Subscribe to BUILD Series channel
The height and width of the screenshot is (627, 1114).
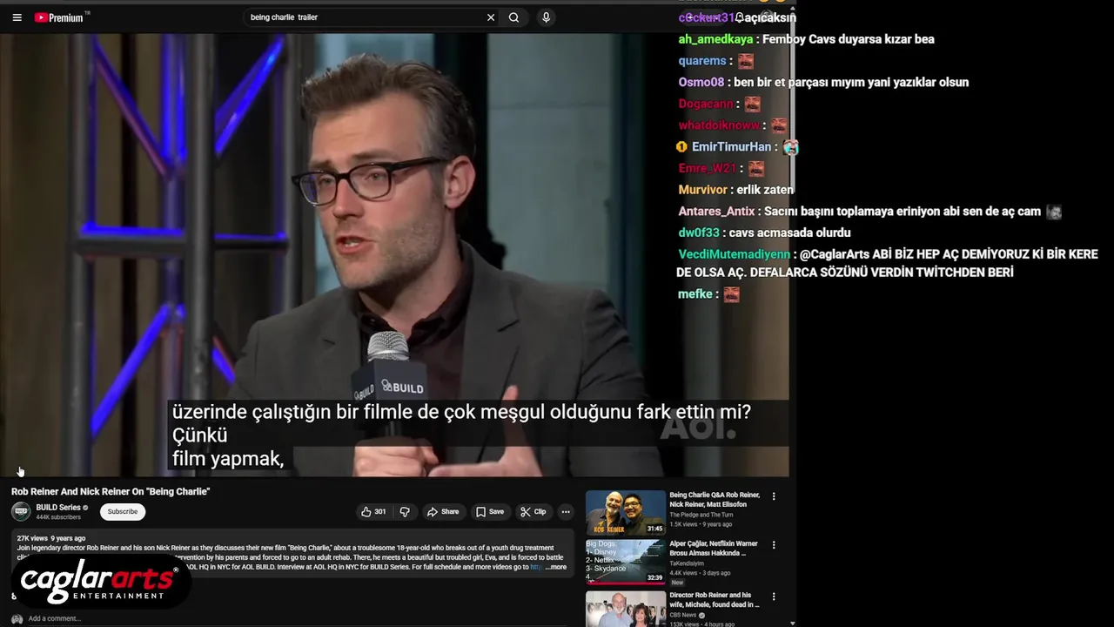pos(123,512)
